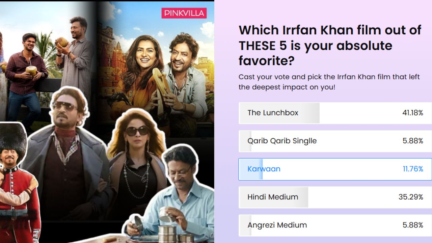Click The Lunchbox gray progress bar fill
Viewport: 432px width, 243px height.
coord(279,113)
